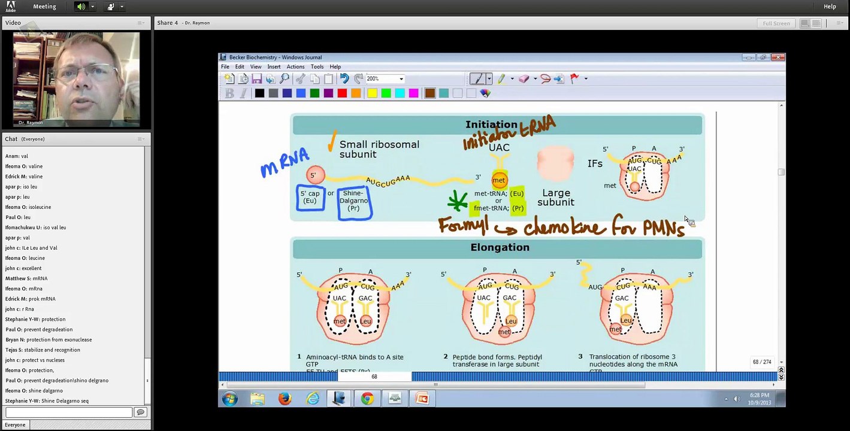Click the Paste clipboard icon
Viewport: 850px width, 431px height.
pyautogui.click(x=328, y=78)
